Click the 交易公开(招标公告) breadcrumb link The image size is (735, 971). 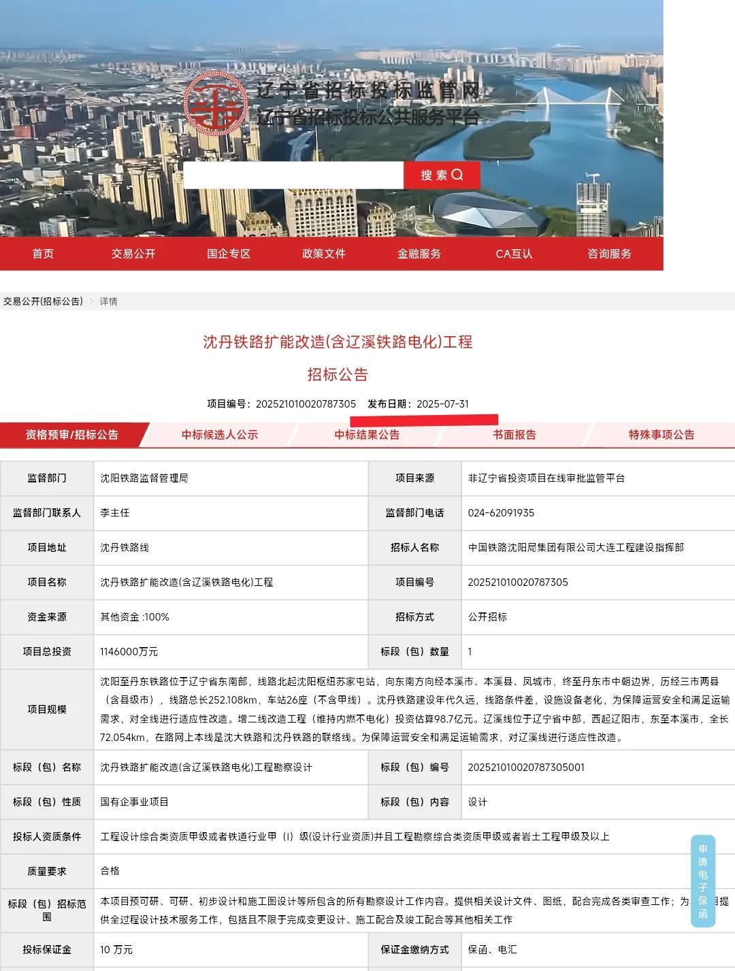pos(43,301)
